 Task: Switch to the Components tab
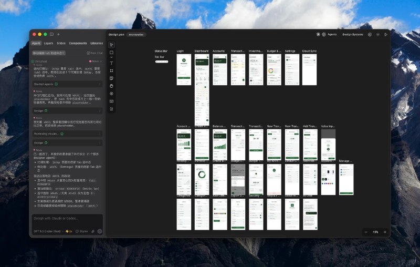[78, 43]
